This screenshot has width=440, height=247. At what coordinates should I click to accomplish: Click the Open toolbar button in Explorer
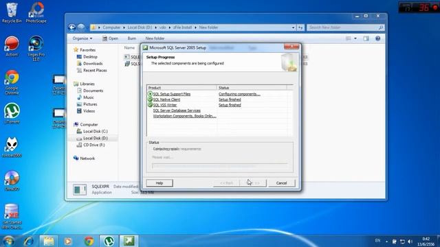[x=110, y=38]
